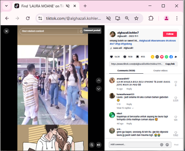Open the #lauramoane hashtag
185x151 pixels.
coord(158,41)
